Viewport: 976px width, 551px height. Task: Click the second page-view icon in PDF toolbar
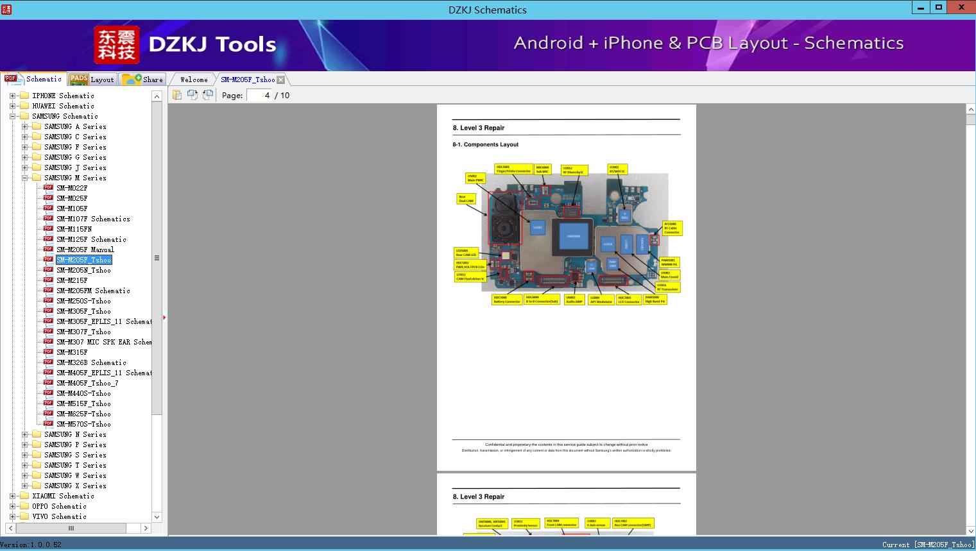(192, 95)
